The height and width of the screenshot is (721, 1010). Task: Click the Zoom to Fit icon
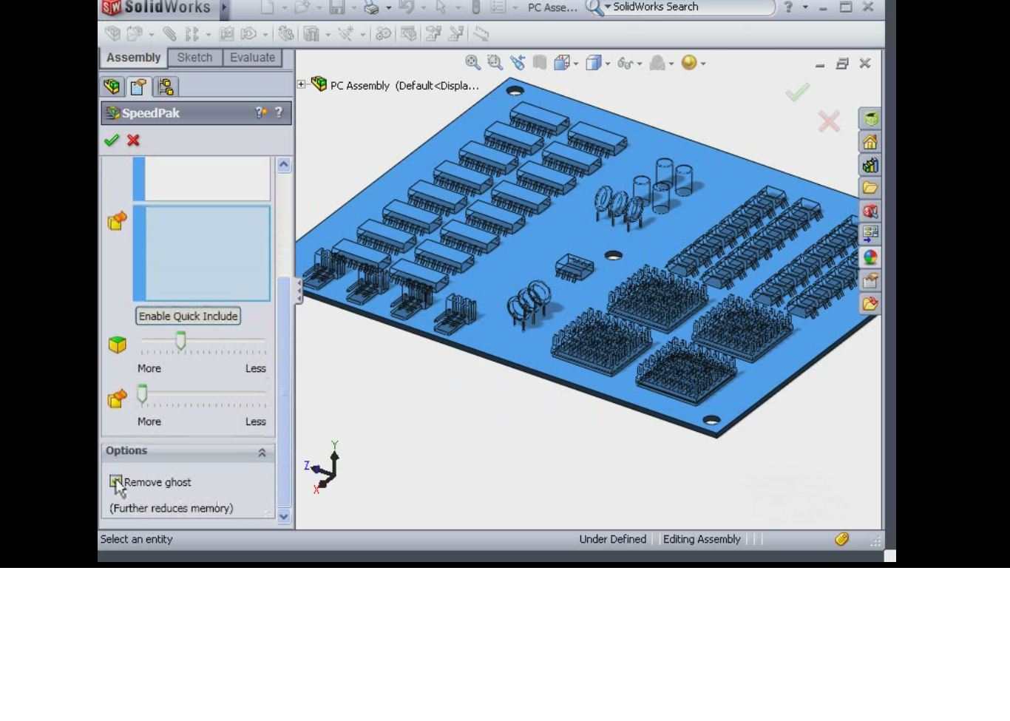(472, 64)
